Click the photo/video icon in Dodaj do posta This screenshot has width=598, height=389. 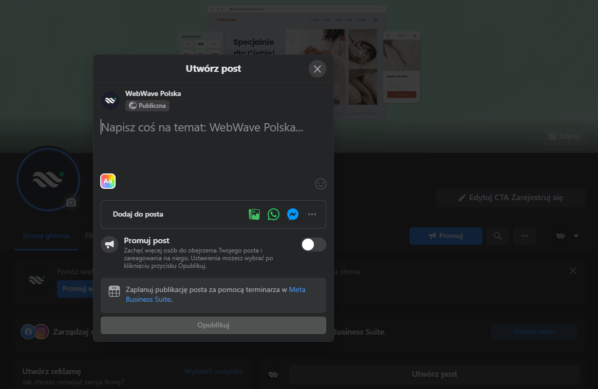click(x=254, y=215)
